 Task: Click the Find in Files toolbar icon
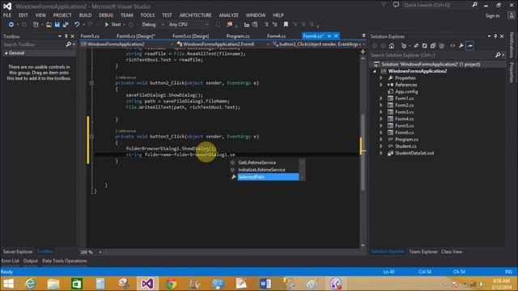pyautogui.click(x=229, y=24)
